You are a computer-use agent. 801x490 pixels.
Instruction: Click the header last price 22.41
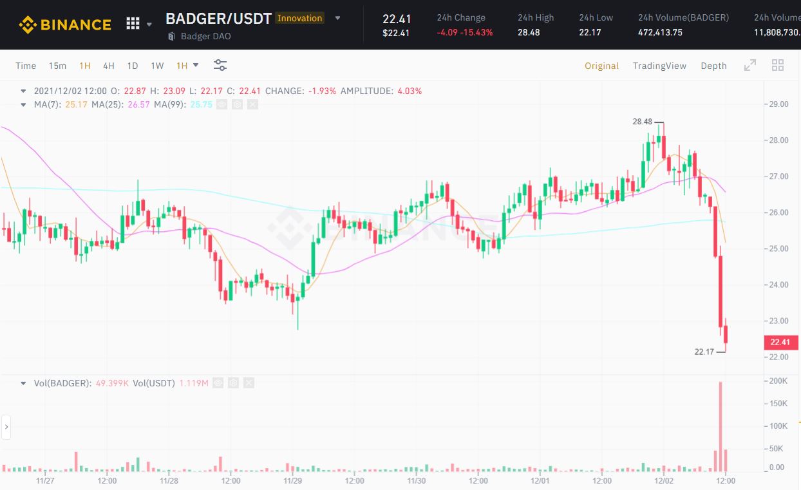397,19
